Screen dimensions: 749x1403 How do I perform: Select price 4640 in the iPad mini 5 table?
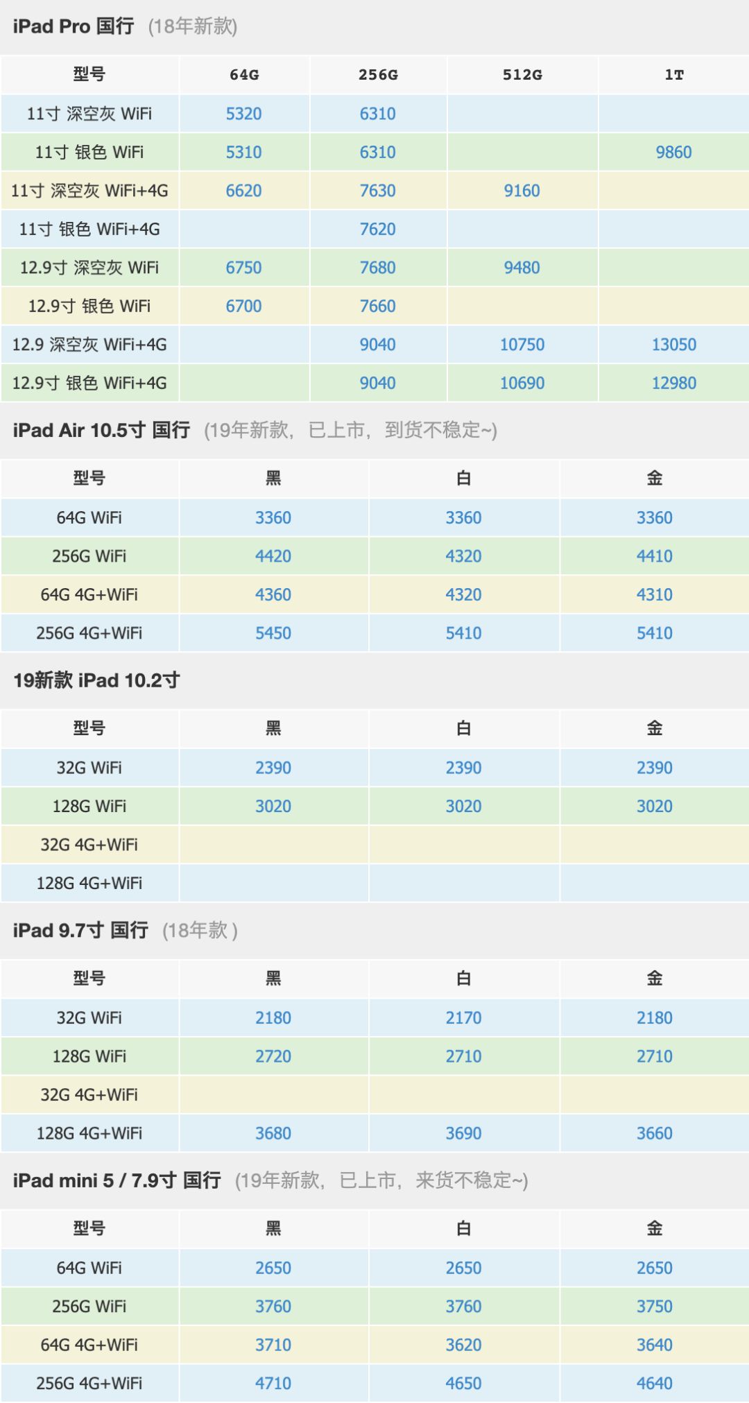[x=655, y=1384]
